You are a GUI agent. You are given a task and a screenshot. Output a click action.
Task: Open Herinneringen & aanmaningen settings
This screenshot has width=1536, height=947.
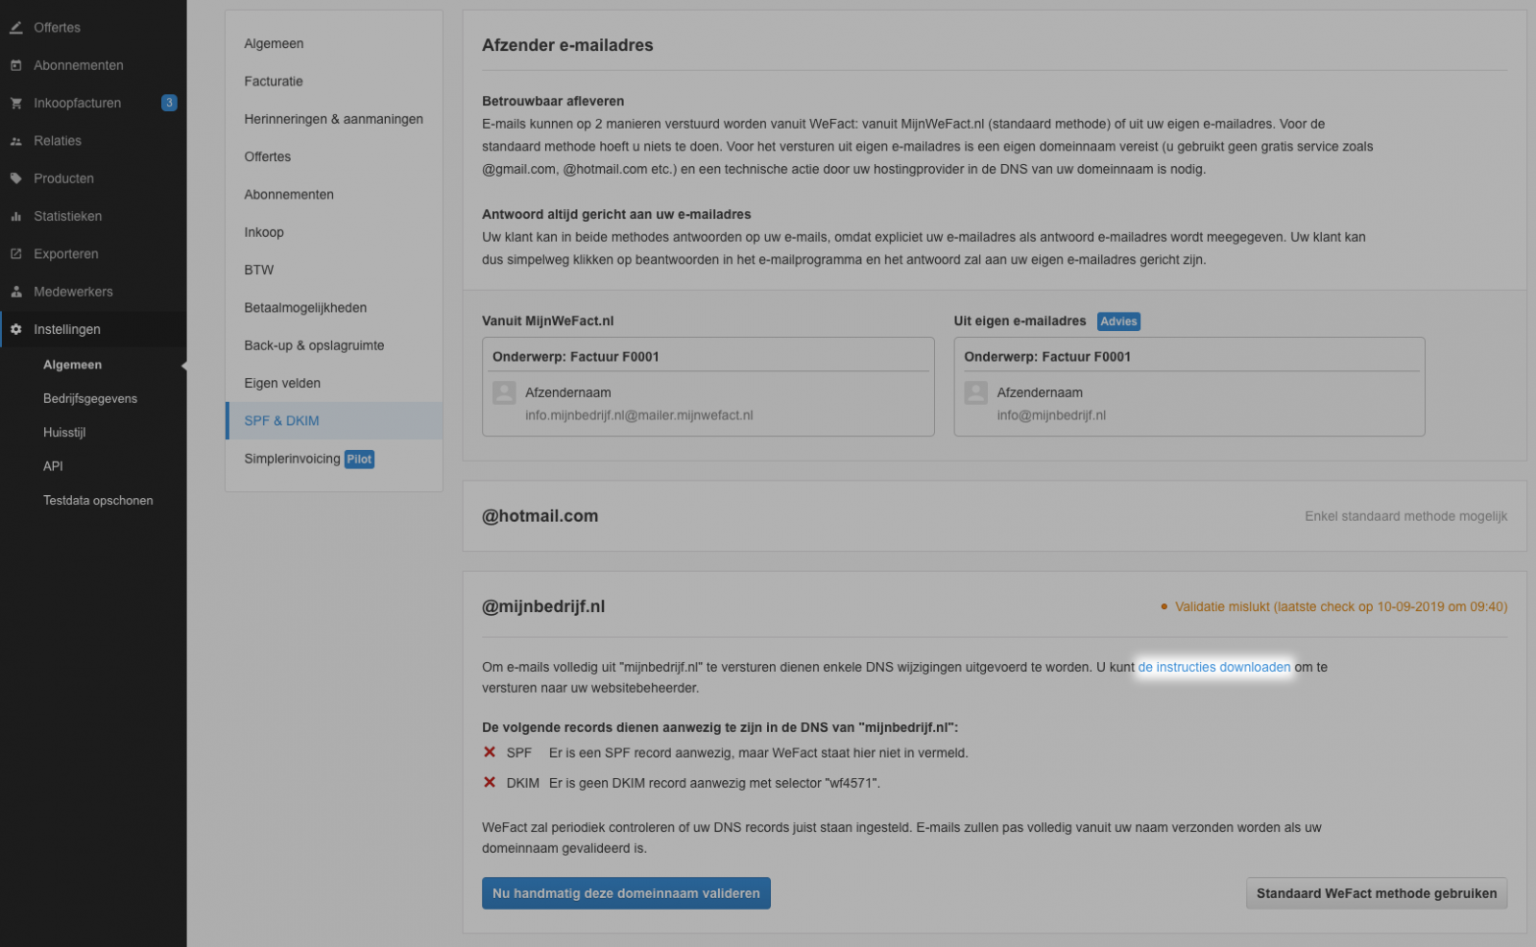333,119
